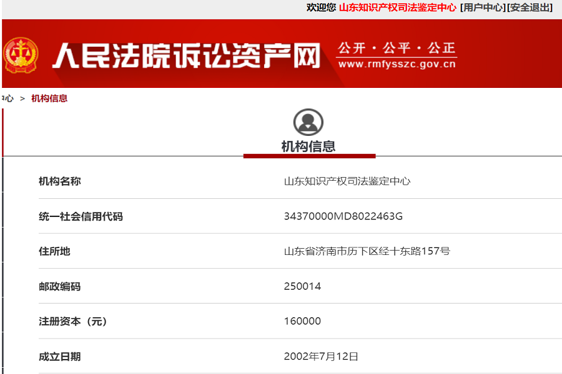
Task: Click the 人民法院诉讼资产网 site title banner
Action: [186, 55]
